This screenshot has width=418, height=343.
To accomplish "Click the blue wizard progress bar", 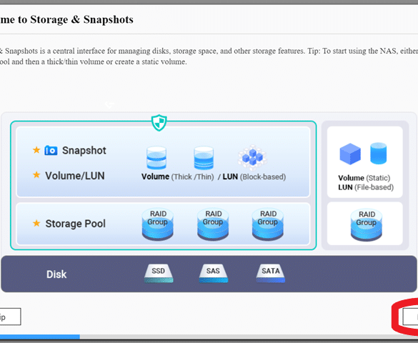I will [x=40, y=337].
